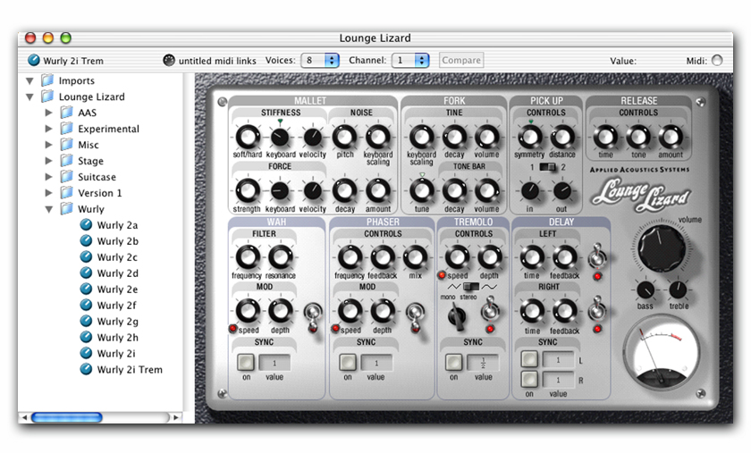Image resolution: width=751 pixels, height=453 pixels.
Task: Click the delay sync L value field
Action: (x=558, y=359)
